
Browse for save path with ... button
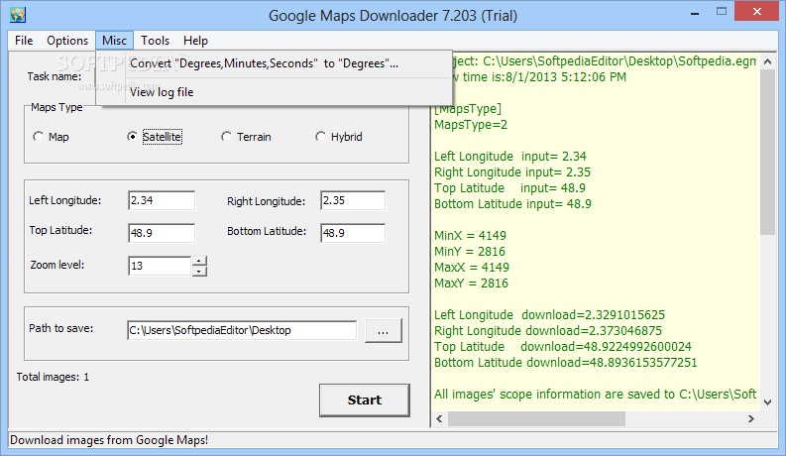coord(384,331)
